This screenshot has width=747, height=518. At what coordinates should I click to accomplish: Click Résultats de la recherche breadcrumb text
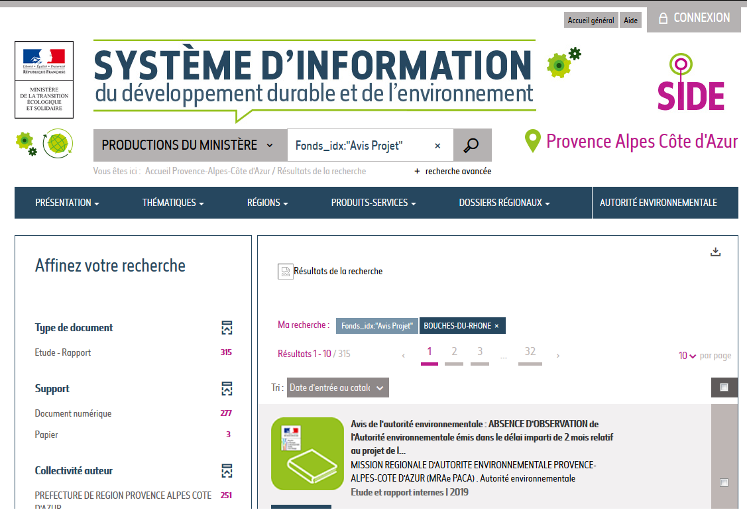321,171
